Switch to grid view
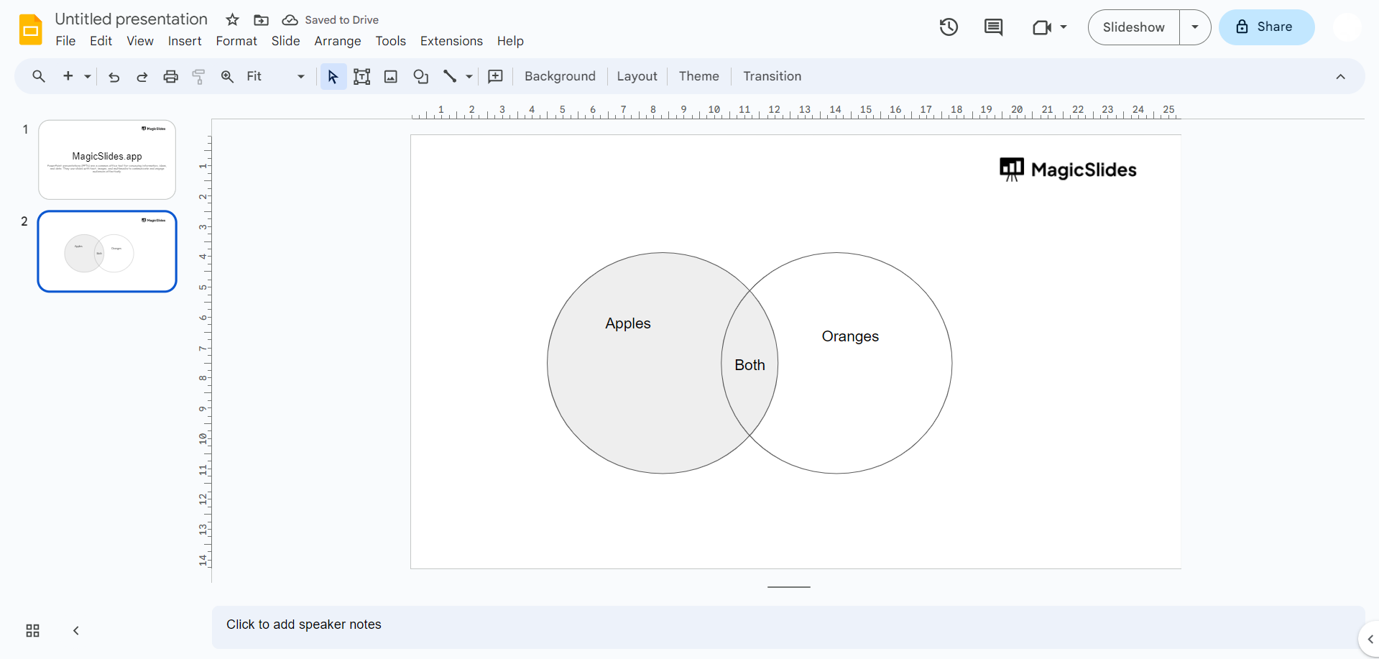This screenshot has height=659, width=1379. point(32,631)
